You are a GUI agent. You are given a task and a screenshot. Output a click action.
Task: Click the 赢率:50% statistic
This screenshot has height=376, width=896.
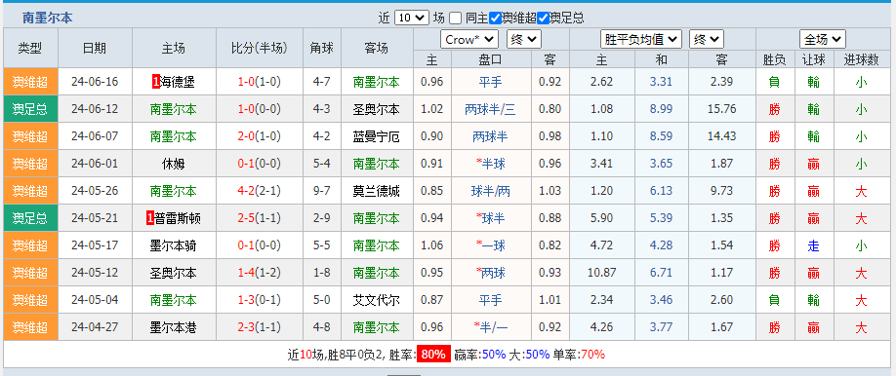click(480, 355)
